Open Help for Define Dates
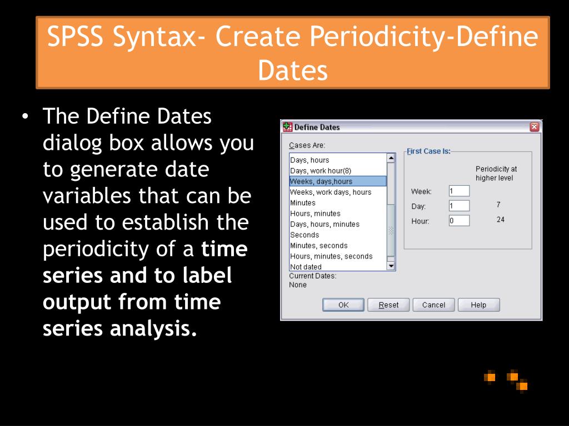Image resolution: width=569 pixels, height=426 pixels. click(x=478, y=305)
